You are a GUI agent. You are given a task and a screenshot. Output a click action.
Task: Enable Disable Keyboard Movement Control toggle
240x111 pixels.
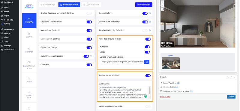click(89, 13)
